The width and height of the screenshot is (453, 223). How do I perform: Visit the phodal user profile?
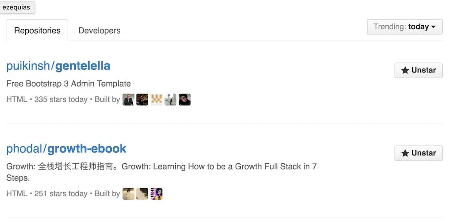coord(24,148)
